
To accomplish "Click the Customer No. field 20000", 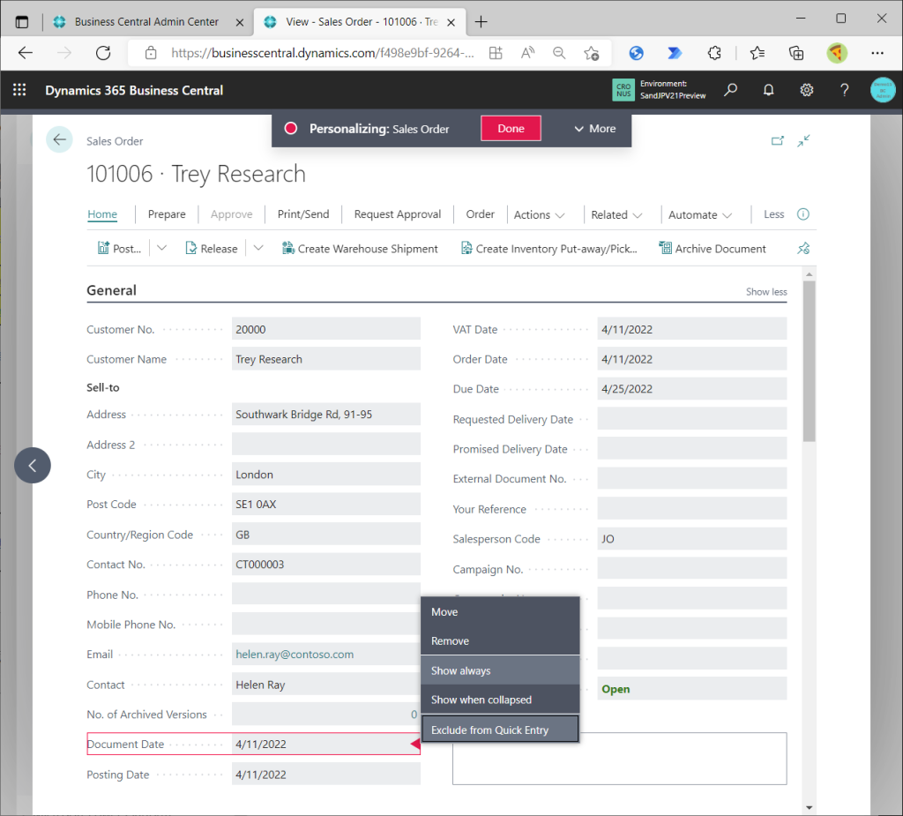I will [326, 329].
